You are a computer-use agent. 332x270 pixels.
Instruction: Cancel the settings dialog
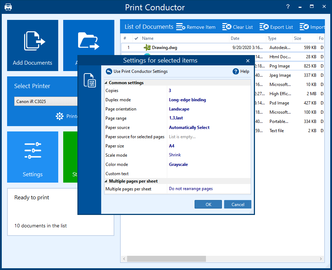coord(238,204)
